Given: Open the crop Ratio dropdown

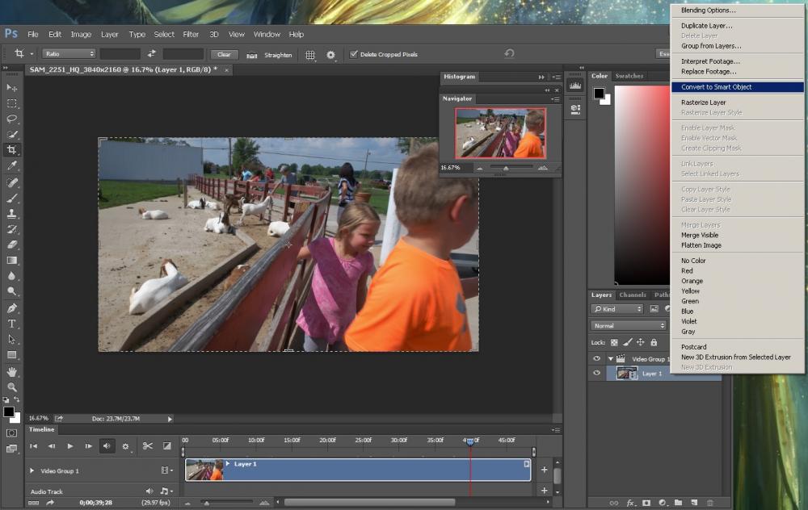Looking at the screenshot, I should click(69, 54).
